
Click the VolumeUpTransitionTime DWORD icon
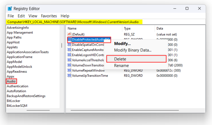[x=69, y=76]
